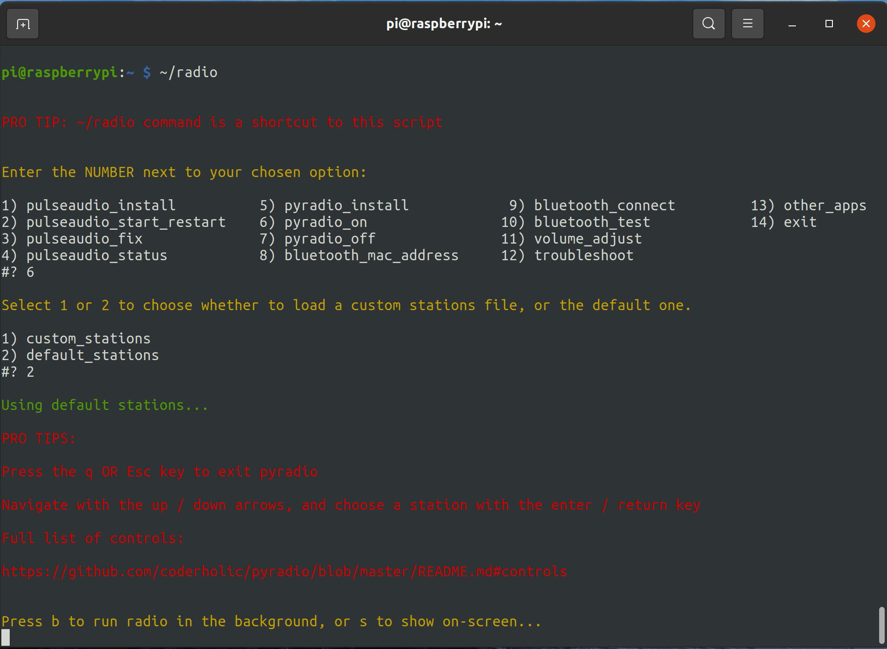Click option 3) pulseaudio_fix

pos(72,239)
